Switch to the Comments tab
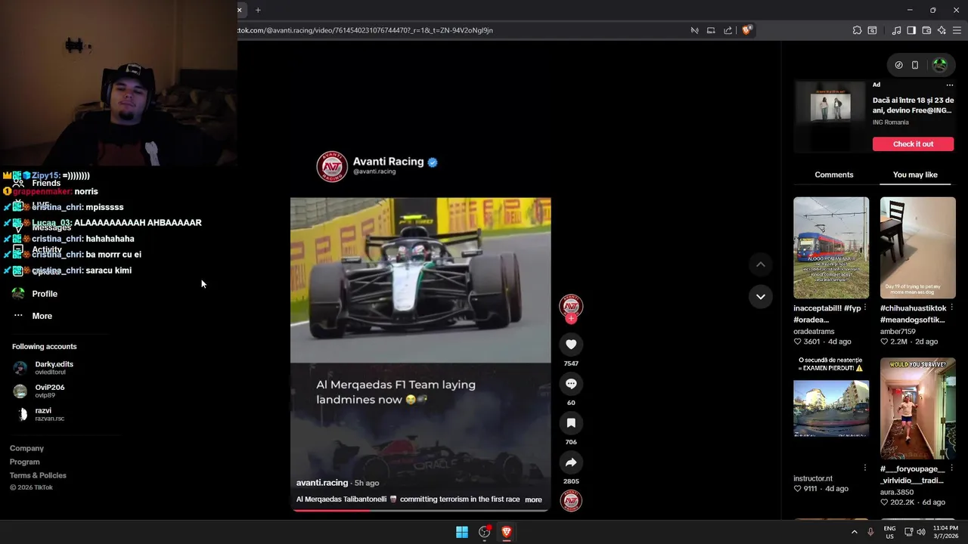Viewport: 968px width, 544px height. click(x=834, y=175)
